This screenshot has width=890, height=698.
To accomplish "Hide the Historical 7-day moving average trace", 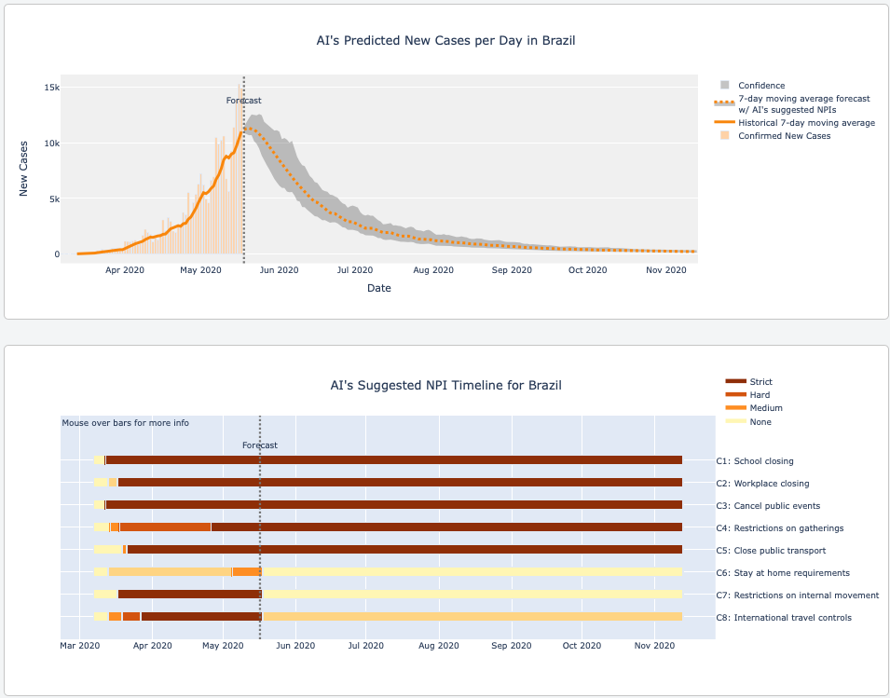I will (806, 122).
